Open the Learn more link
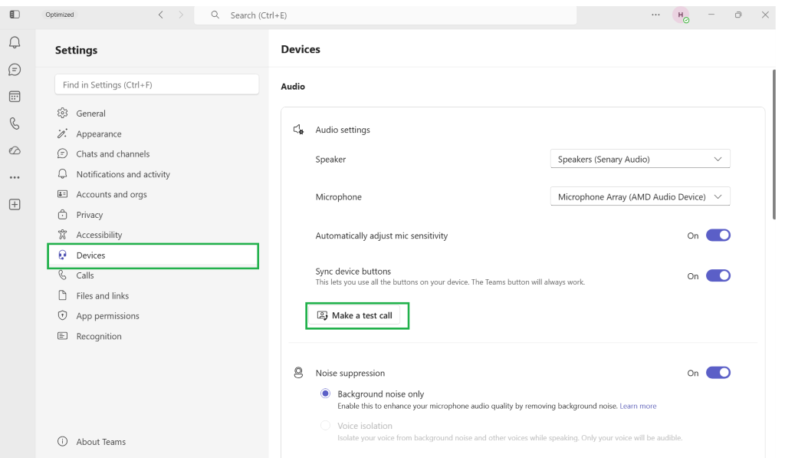The height and width of the screenshot is (458, 785). click(638, 407)
